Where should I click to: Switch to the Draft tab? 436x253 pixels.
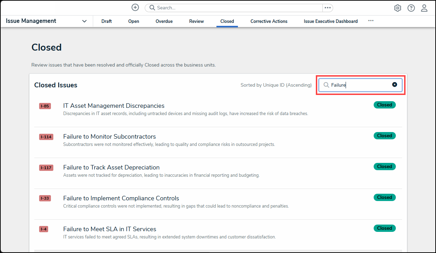(107, 21)
